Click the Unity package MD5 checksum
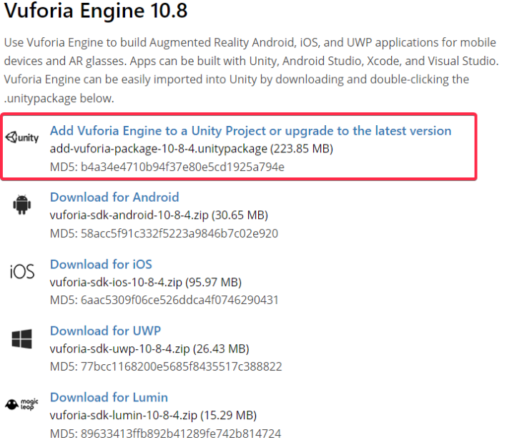This screenshot has height=445, width=522. click(x=167, y=167)
